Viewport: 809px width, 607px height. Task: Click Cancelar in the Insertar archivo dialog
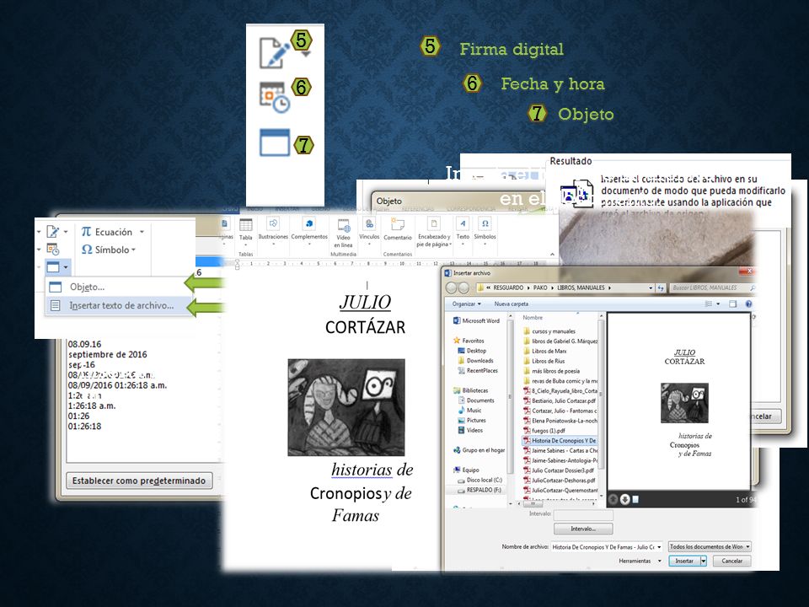pos(731,561)
